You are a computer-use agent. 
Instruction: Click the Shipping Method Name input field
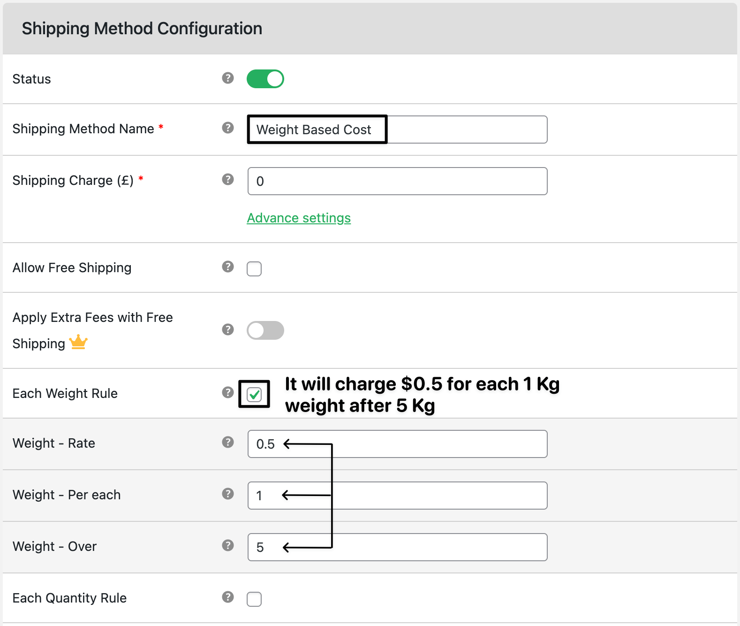[x=397, y=130]
